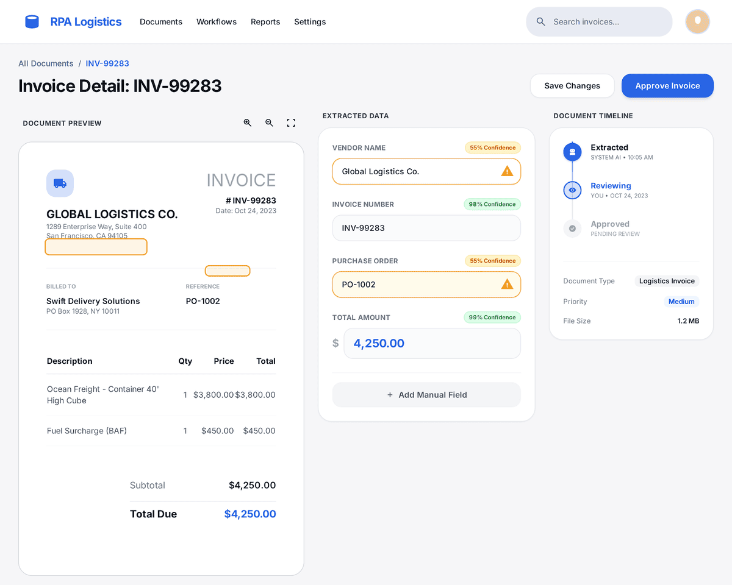Navigate back via the All Documents breadcrumb
732x585 pixels.
coord(46,63)
